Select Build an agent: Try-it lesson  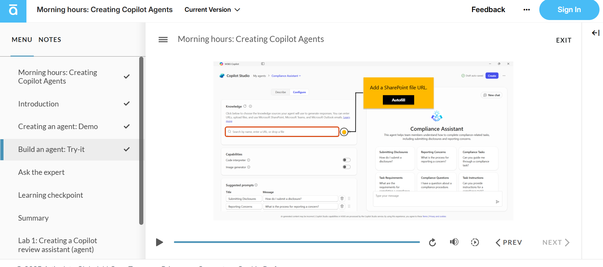pos(72,149)
